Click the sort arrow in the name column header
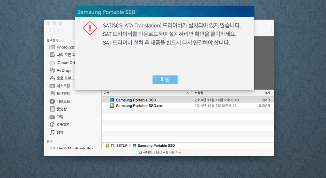This screenshot has width=326, height=178. [187, 93]
